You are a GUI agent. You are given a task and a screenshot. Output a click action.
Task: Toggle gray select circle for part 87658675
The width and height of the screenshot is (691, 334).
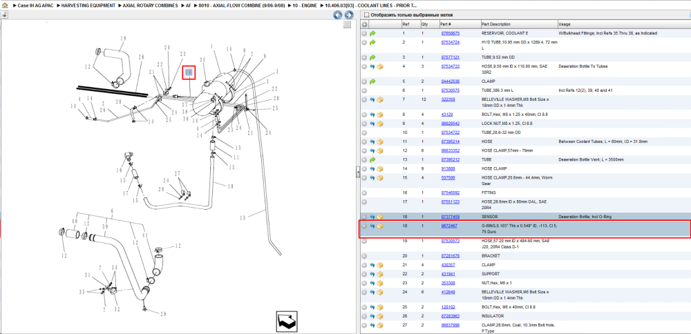[x=364, y=33]
